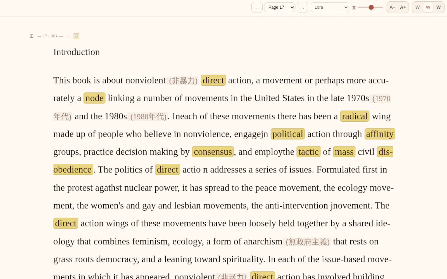Click the (無政府主義) annotation after 'anarchism'
Screen dimensions: 447x279
click(308, 242)
